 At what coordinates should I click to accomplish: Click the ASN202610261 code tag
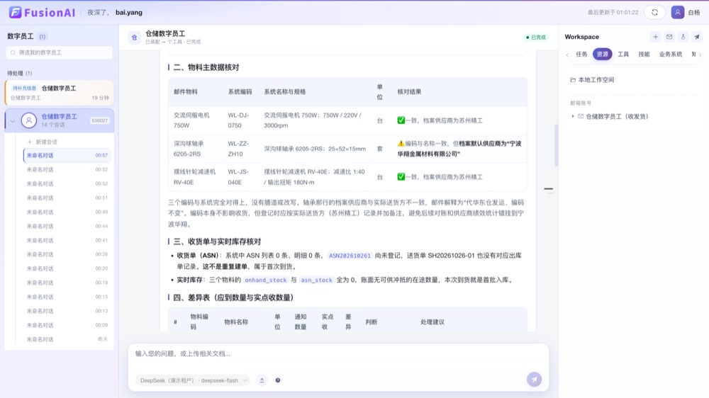click(x=350, y=256)
